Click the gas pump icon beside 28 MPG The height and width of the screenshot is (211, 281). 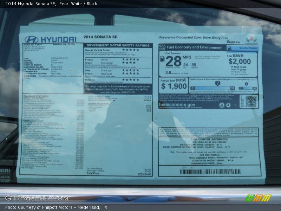click(x=162, y=59)
